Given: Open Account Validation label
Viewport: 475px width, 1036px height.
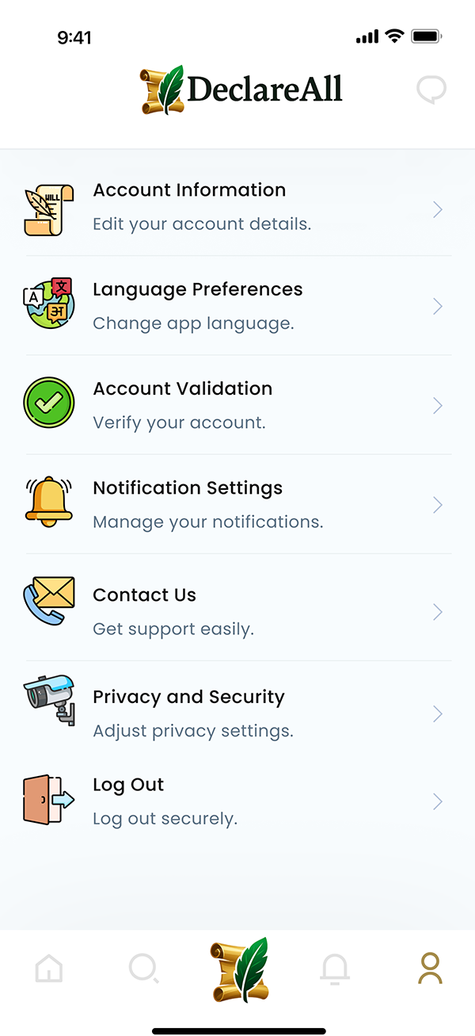Looking at the screenshot, I should tap(182, 388).
